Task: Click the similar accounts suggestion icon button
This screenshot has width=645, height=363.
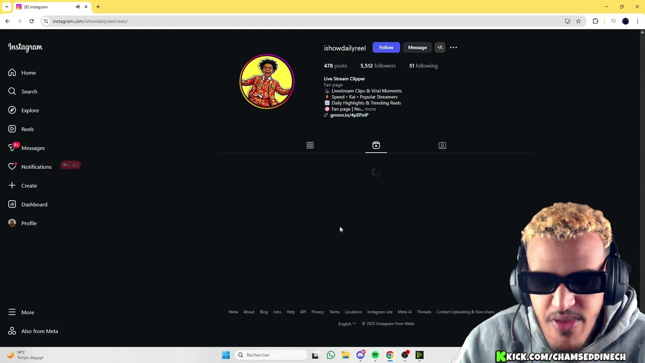Action: click(440, 47)
